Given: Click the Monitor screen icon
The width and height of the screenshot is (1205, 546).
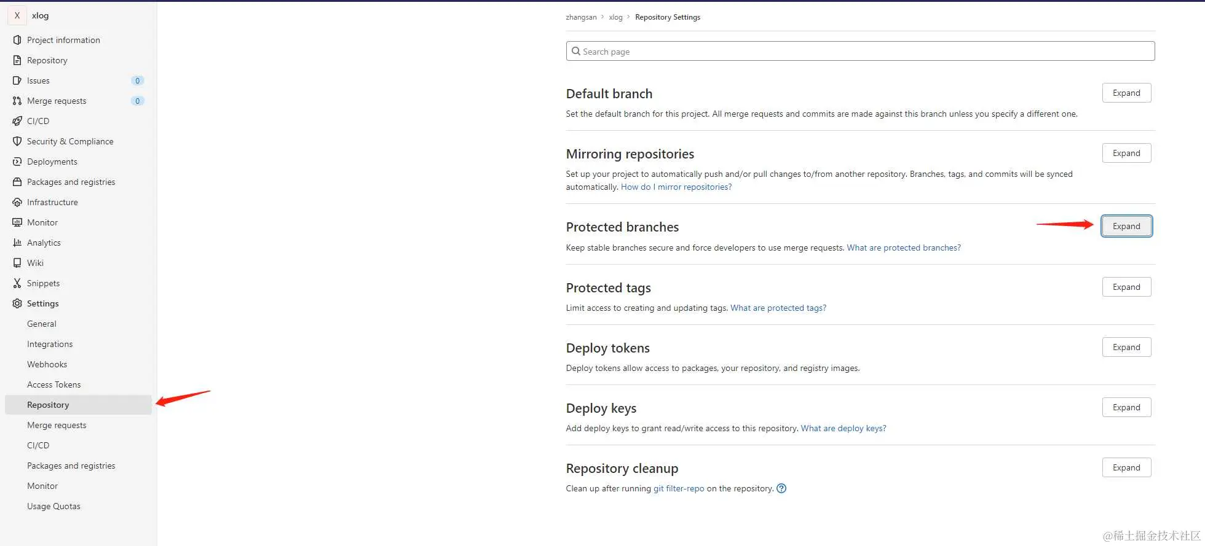Looking at the screenshot, I should pyautogui.click(x=17, y=222).
